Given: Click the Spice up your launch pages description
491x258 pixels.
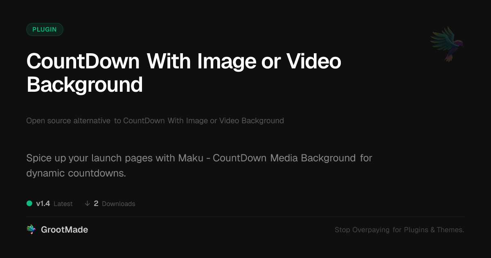Looking at the screenshot, I should coord(199,165).
